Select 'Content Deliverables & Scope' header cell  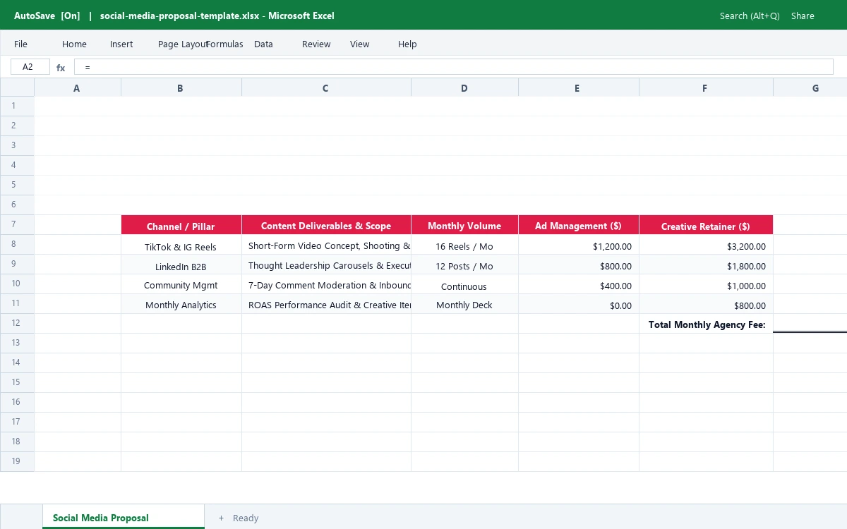pos(327,225)
